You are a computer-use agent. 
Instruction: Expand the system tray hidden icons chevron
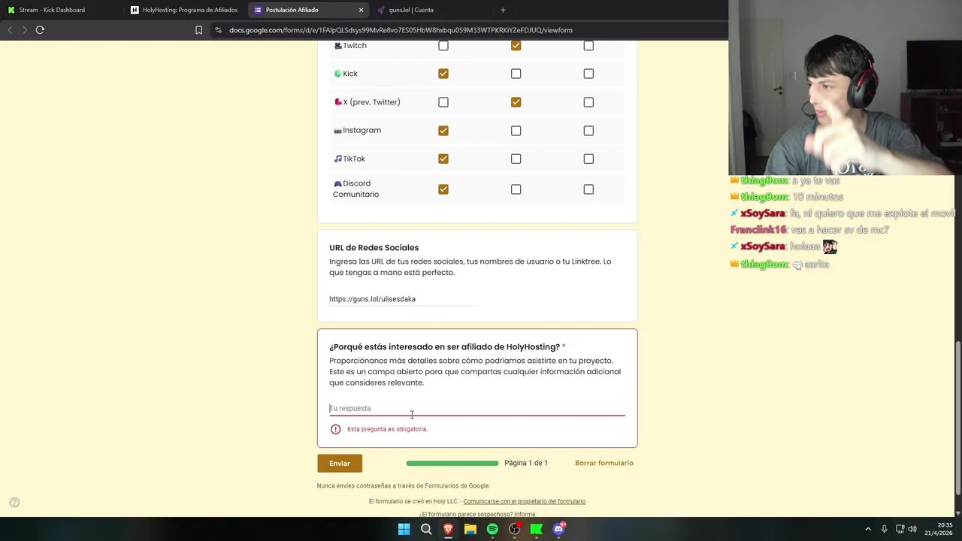tap(868, 529)
